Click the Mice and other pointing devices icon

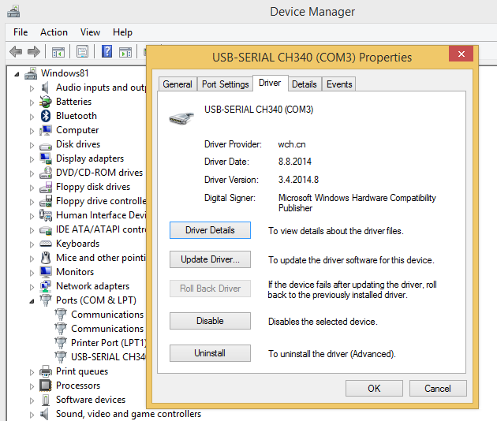coord(46,258)
